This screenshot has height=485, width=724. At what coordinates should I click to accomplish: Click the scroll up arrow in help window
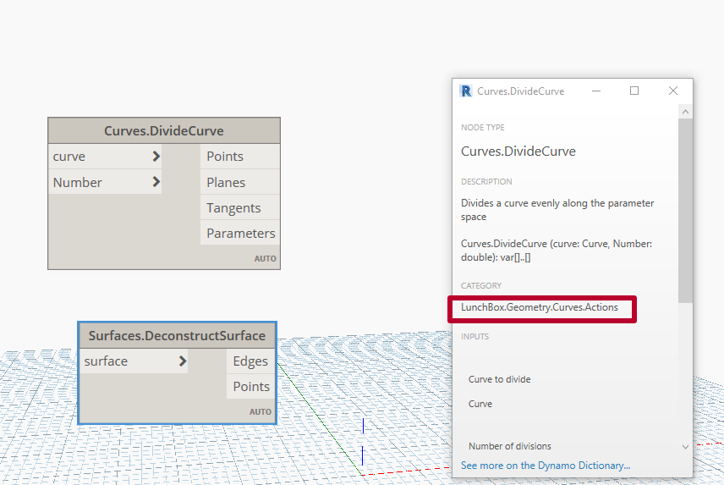tap(685, 112)
